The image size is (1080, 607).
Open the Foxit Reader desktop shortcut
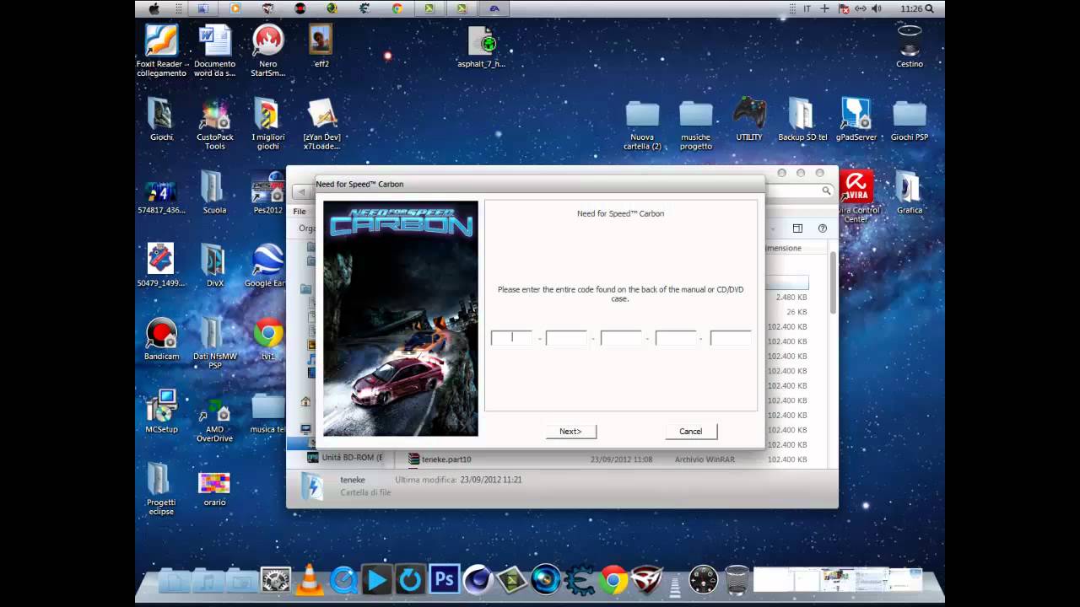point(161,51)
